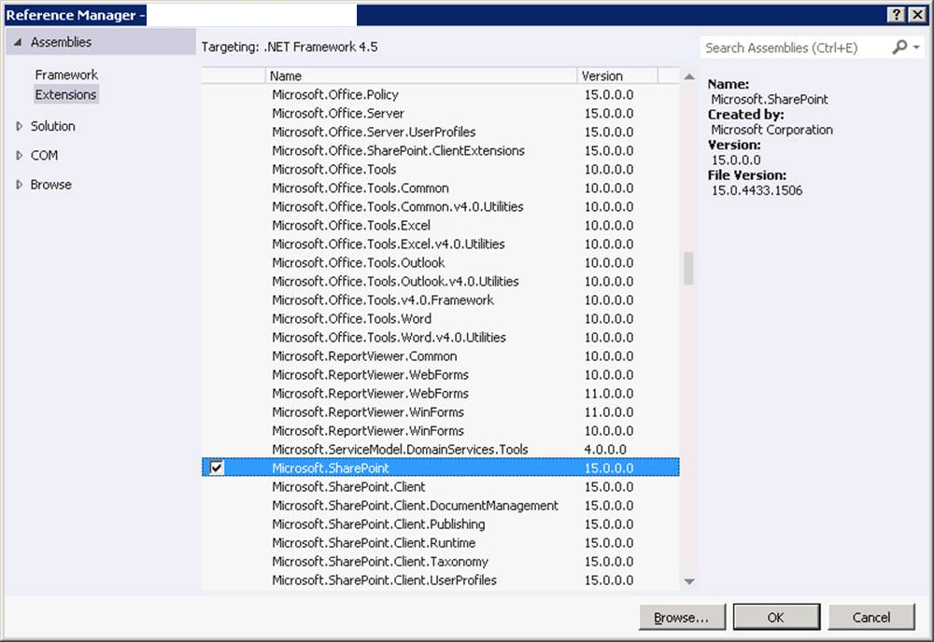Sort list by Version column header
The image size is (934, 642).
(x=616, y=76)
